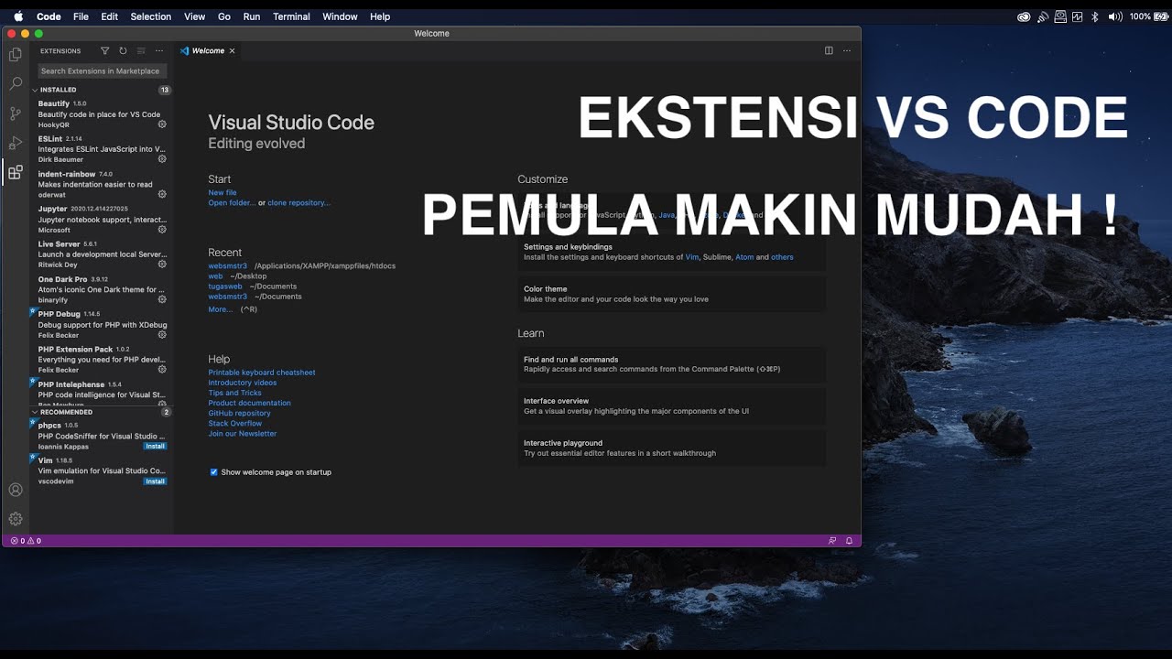Install the phpcs extension
This screenshot has width=1172, height=659.
pos(156,447)
